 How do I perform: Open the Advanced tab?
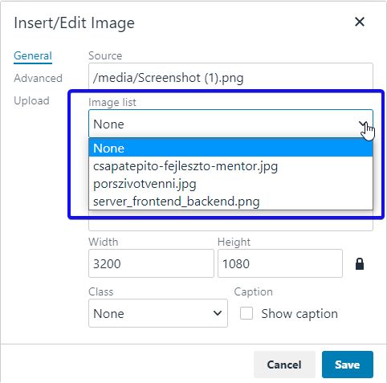pyautogui.click(x=38, y=78)
